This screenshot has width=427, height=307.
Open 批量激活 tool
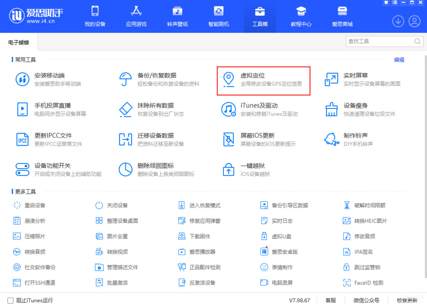click(x=111, y=283)
